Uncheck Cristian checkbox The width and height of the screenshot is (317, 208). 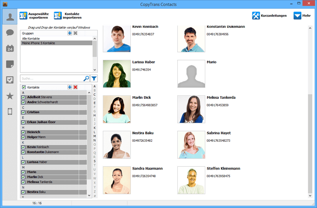click(x=23, y=112)
